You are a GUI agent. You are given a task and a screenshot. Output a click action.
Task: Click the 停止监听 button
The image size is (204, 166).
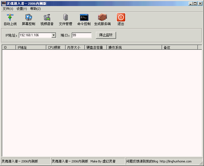106,35
